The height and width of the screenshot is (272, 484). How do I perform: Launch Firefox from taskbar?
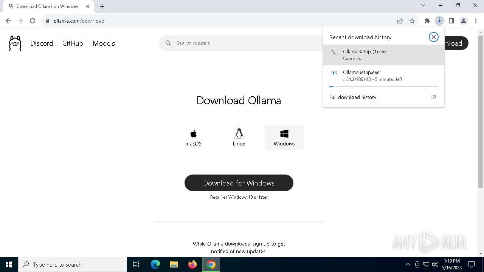click(192, 264)
